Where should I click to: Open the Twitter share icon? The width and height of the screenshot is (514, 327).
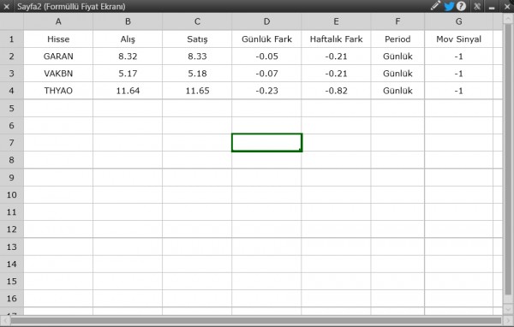coord(449,6)
